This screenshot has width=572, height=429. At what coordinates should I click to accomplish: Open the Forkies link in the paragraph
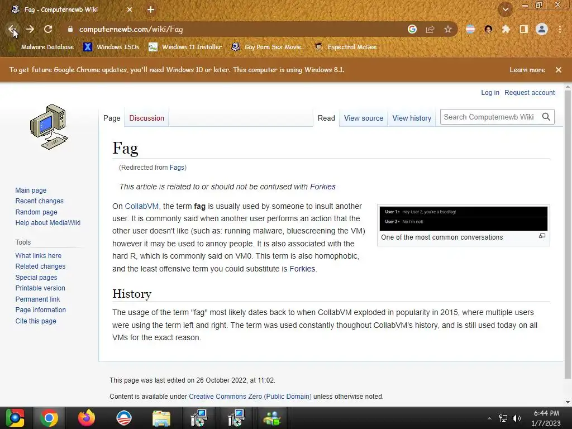pyautogui.click(x=302, y=269)
